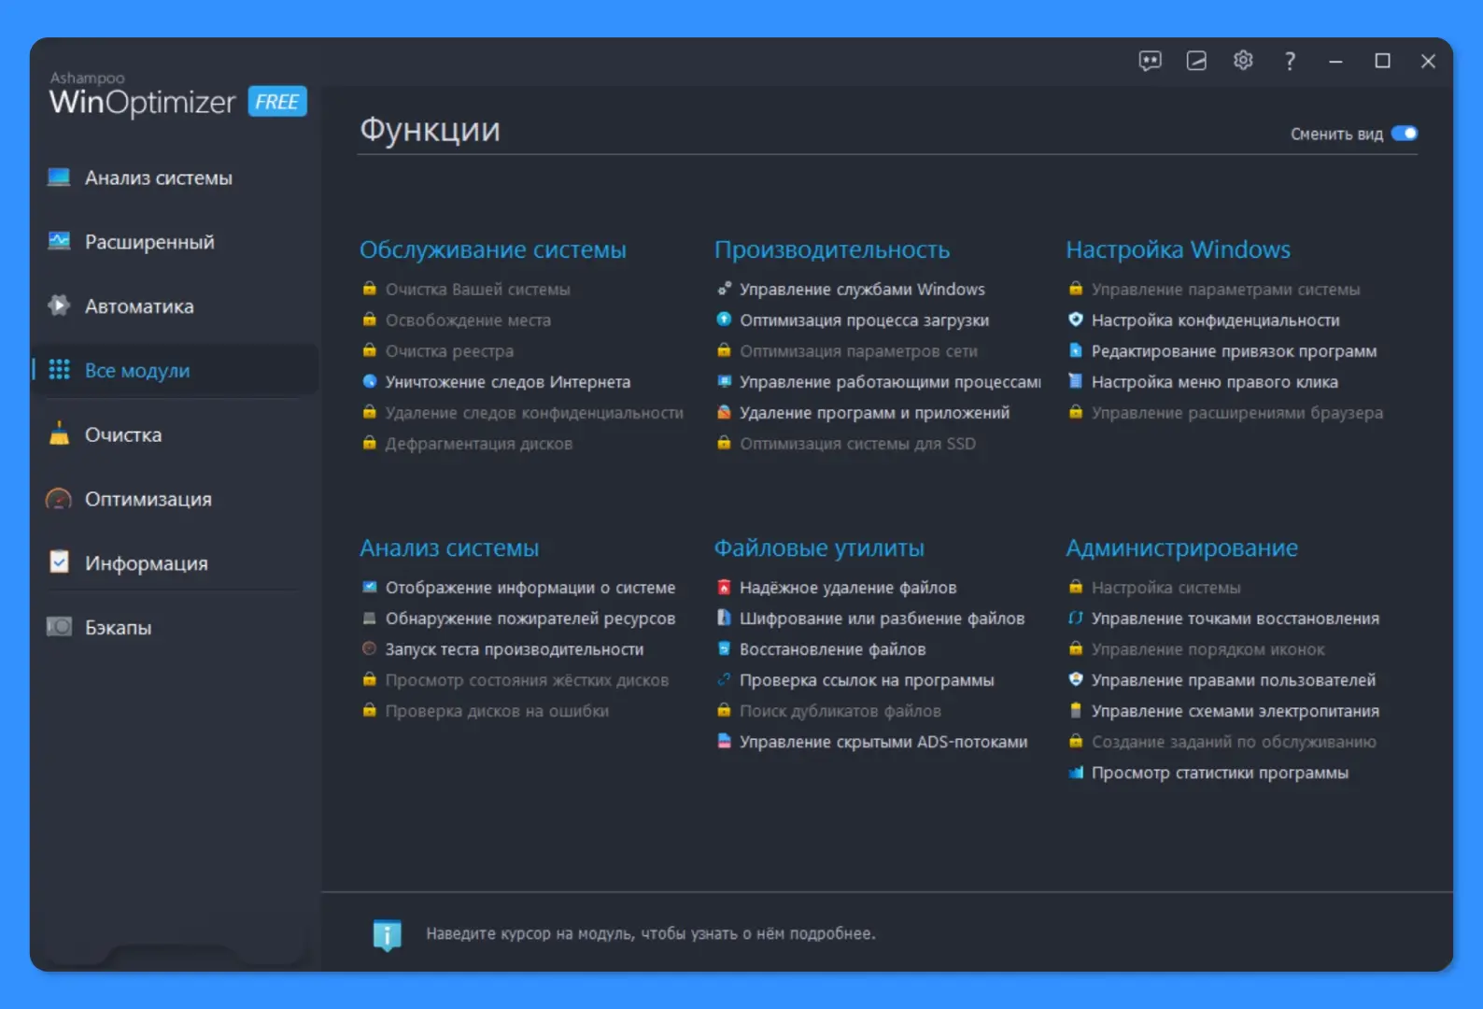Click the blue info icon in footer
Viewport: 1483px width, 1009px height.
[387, 933]
